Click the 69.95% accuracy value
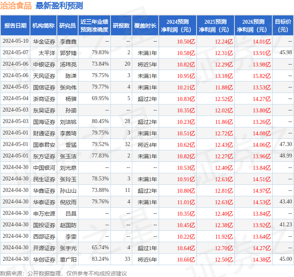The height and width of the screenshot is (277, 294). (x=100, y=99)
